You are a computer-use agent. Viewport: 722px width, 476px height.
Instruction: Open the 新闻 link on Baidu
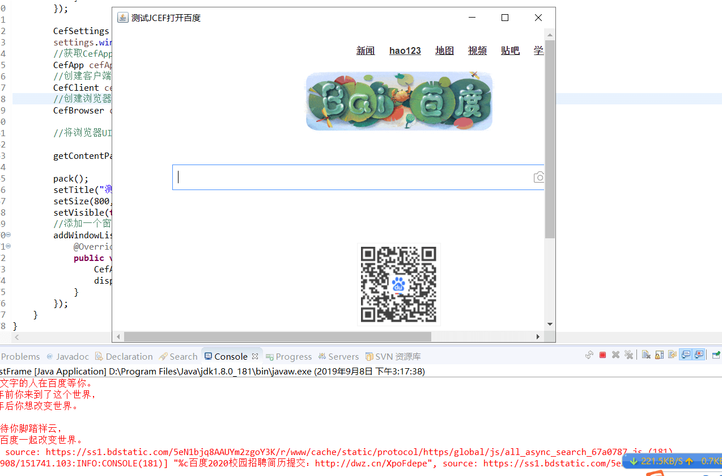click(x=366, y=50)
